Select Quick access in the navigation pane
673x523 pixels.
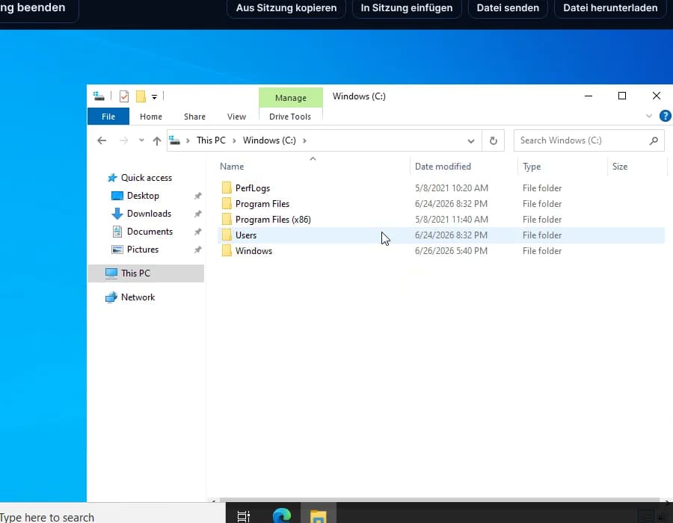coord(146,178)
